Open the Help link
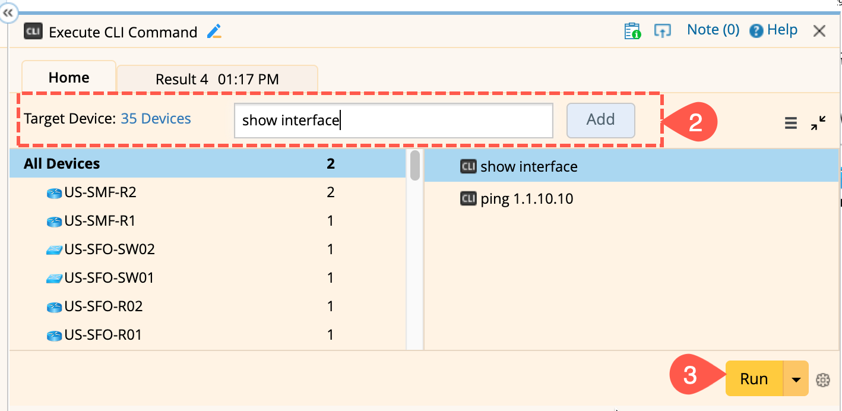 774,30
